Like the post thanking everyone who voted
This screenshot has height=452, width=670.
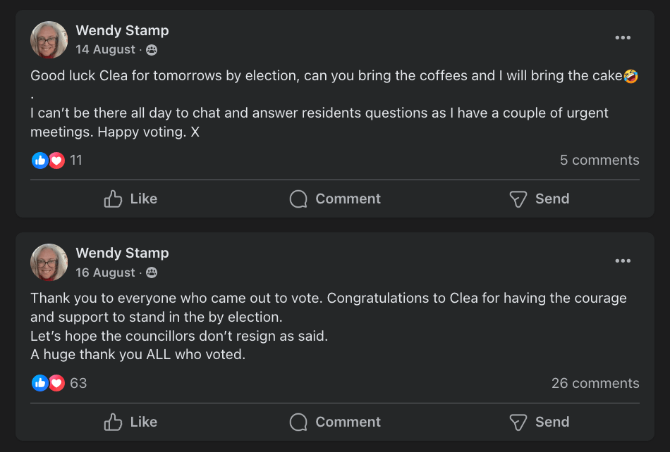pyautogui.click(x=130, y=422)
